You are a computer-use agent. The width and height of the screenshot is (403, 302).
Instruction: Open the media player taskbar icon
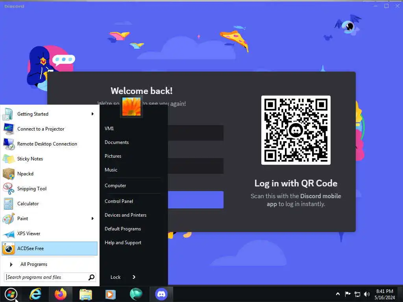pos(111,294)
